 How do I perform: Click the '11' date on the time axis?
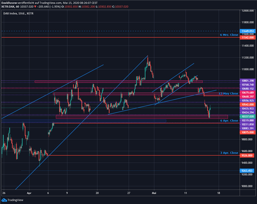click(185, 193)
